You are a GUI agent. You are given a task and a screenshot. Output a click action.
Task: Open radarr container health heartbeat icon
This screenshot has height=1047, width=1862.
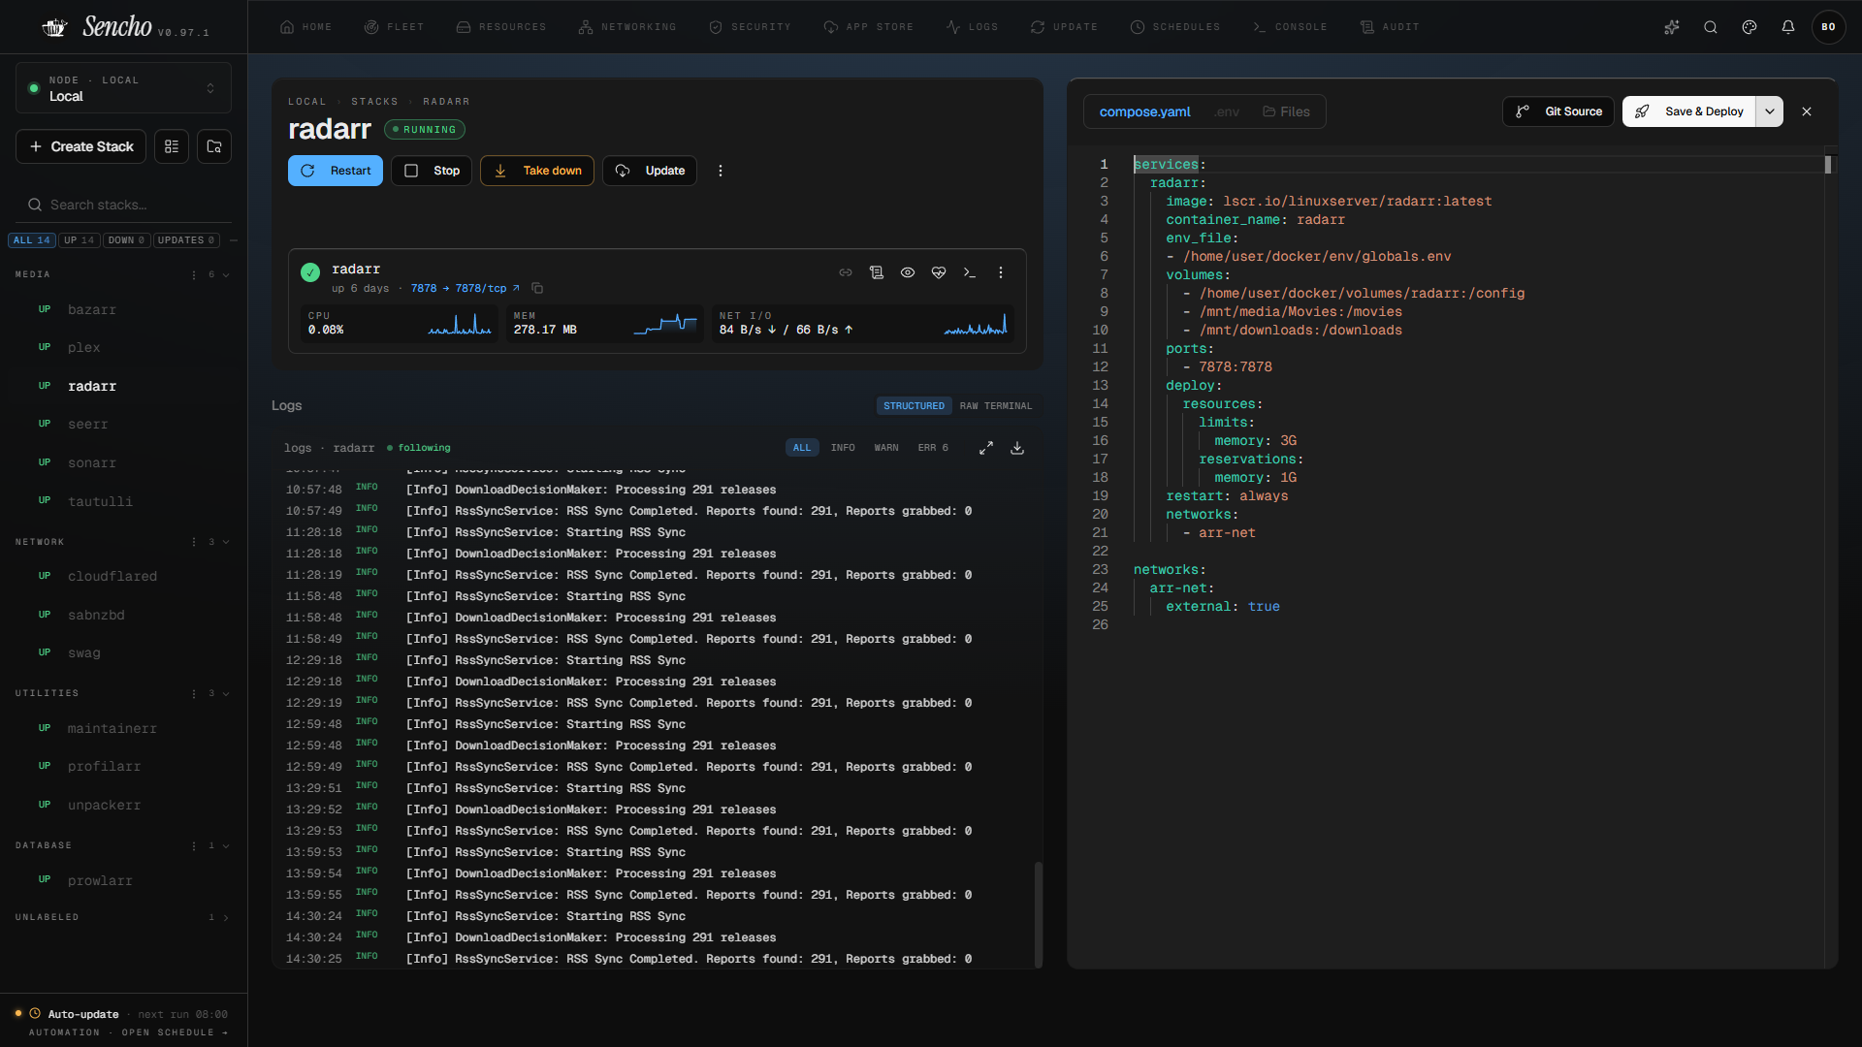point(939,272)
